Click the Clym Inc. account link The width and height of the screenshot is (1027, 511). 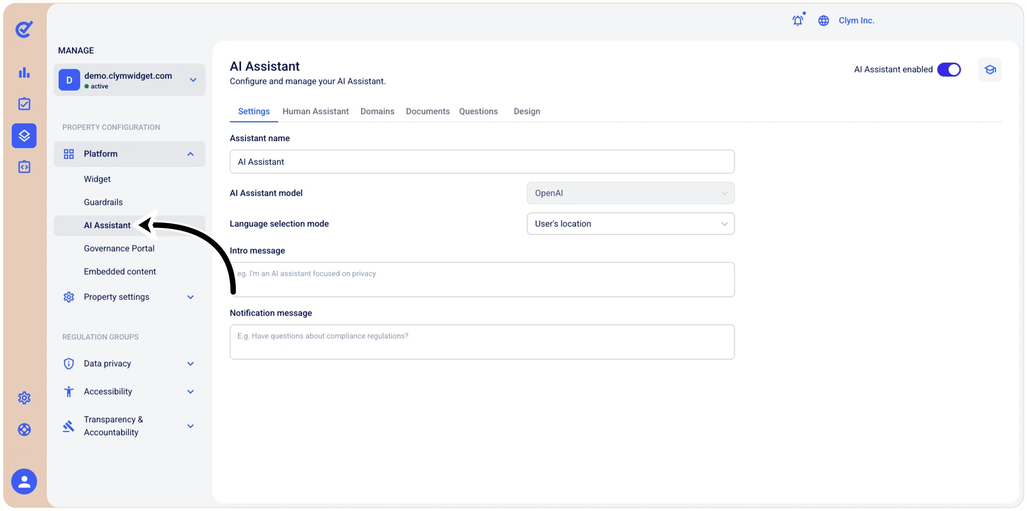coord(856,20)
